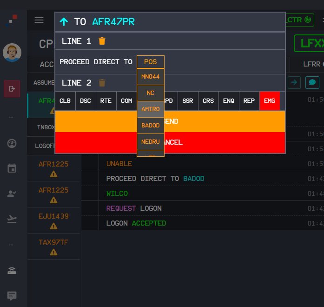Click the teal chat bubble icon
The height and width of the screenshot is (307, 324).
tap(312, 82)
